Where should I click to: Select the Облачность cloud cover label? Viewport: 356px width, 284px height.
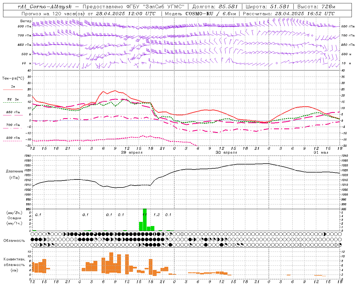(x=14, y=240)
